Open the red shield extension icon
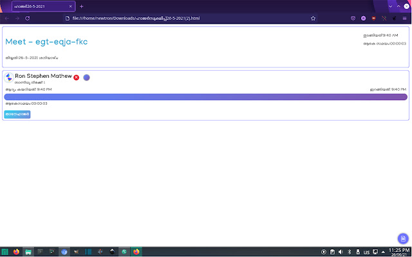 373,19
